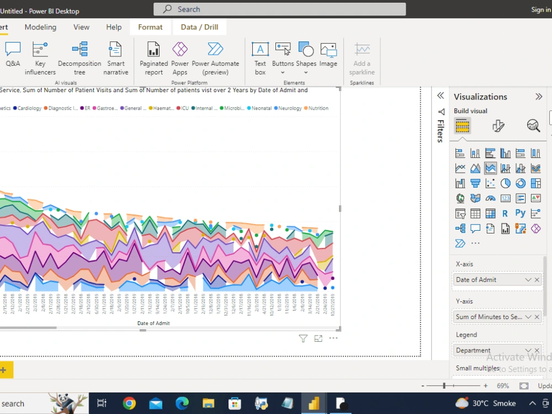
Task: Insert a Power Automate (preview) visual
Action: click(215, 59)
